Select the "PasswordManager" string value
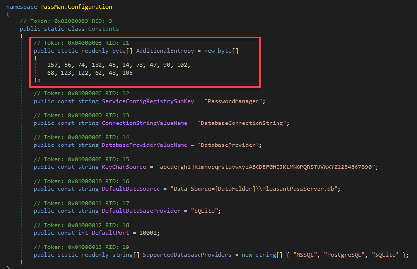The image size is (417, 269). click(x=233, y=101)
